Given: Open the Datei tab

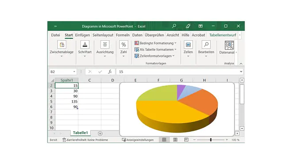Looking at the screenshot, I should 55,35.
